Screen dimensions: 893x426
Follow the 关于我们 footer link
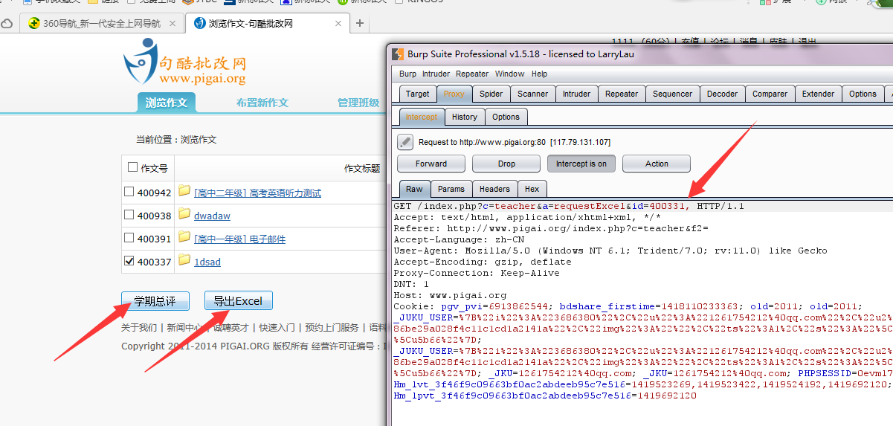coord(139,327)
